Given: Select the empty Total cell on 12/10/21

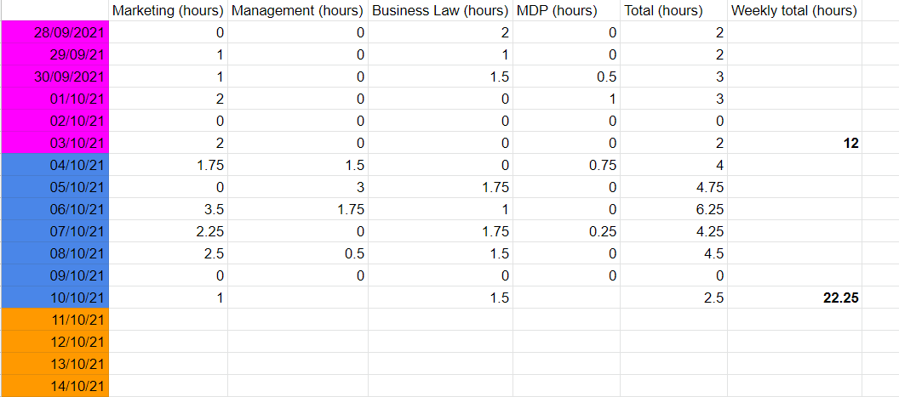Looking at the screenshot, I should click(x=673, y=342).
